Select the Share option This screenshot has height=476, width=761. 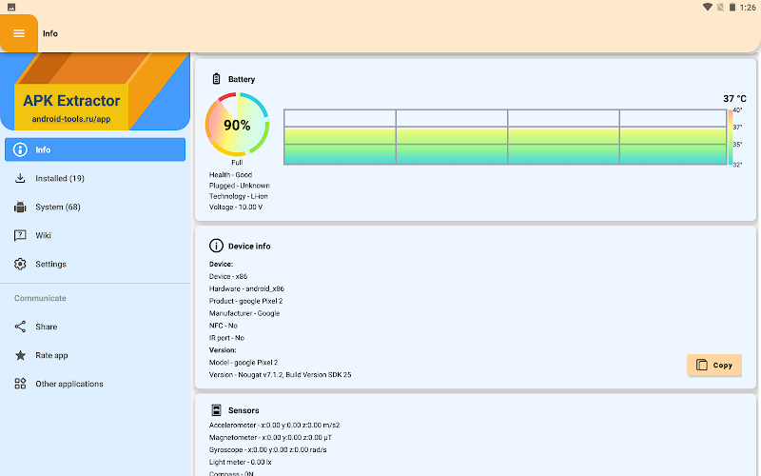[95, 327]
